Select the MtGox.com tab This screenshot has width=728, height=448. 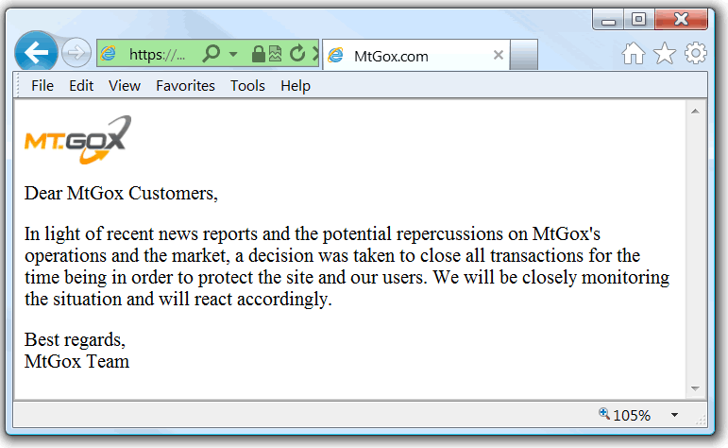click(416, 56)
